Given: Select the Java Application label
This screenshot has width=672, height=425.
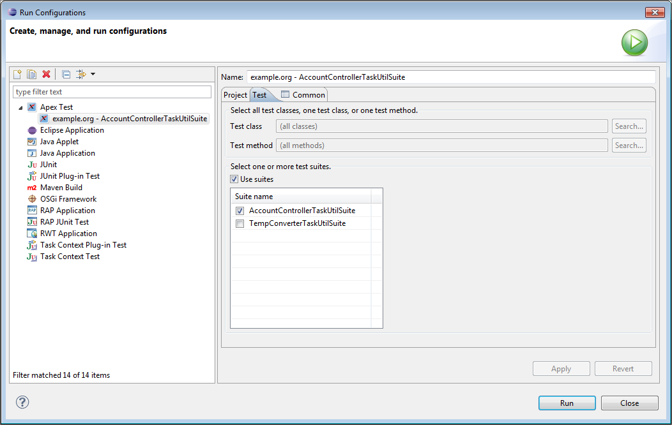Looking at the screenshot, I should pos(68,153).
